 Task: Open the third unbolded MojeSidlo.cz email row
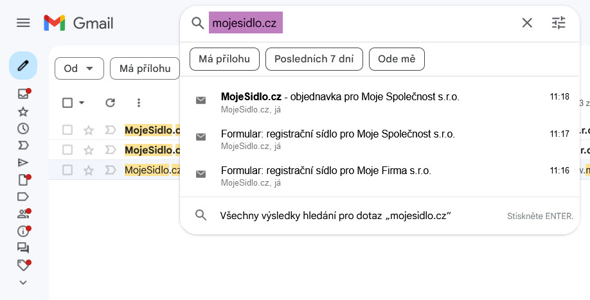[152, 170]
